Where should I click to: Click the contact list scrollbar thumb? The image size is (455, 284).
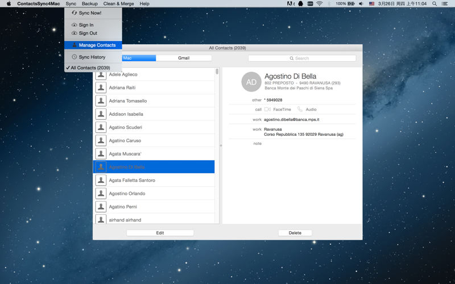(217, 72)
